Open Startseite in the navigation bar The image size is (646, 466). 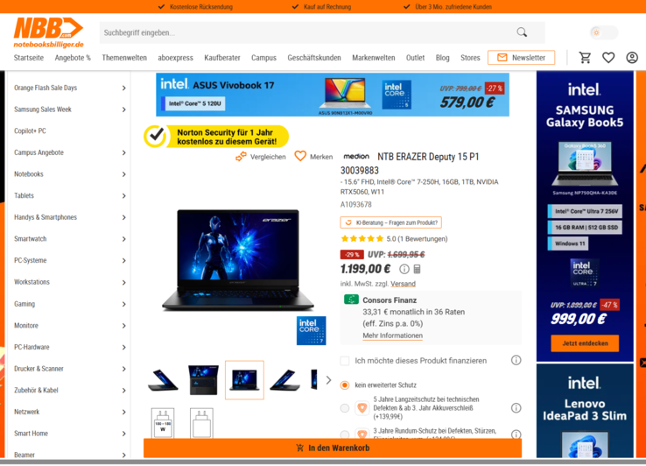tap(28, 58)
